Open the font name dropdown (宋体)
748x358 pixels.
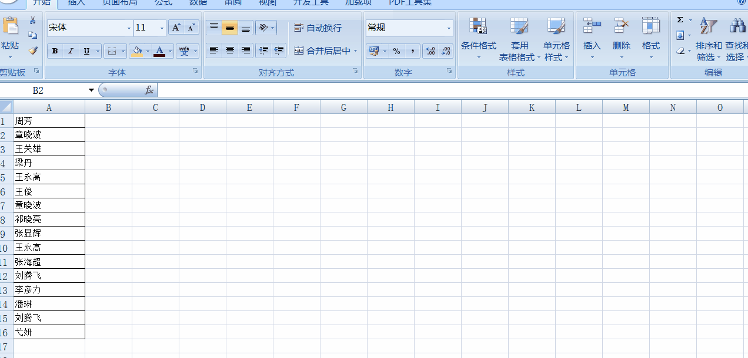coord(129,28)
